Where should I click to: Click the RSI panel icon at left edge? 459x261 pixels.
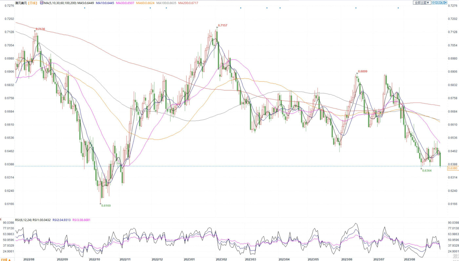coord(1,219)
